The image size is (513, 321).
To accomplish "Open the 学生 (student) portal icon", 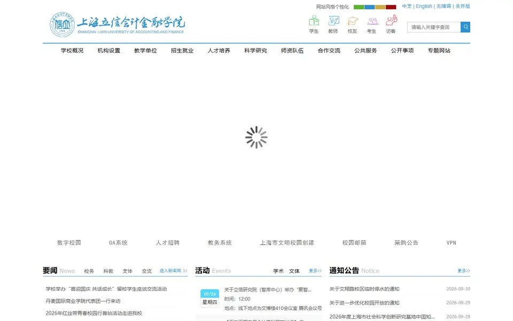I will click(x=314, y=24).
